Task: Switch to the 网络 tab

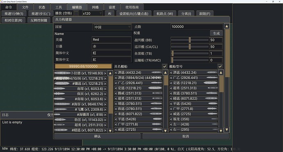Action: click(96, 7)
